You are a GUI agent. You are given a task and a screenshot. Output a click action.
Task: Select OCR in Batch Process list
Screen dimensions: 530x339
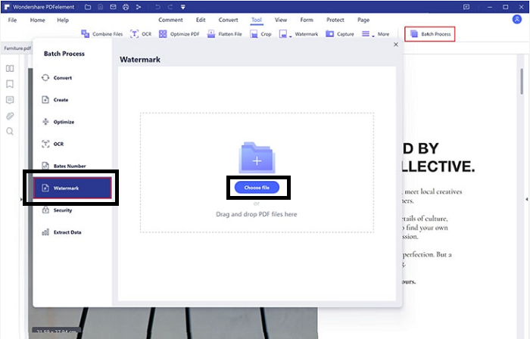click(73, 144)
